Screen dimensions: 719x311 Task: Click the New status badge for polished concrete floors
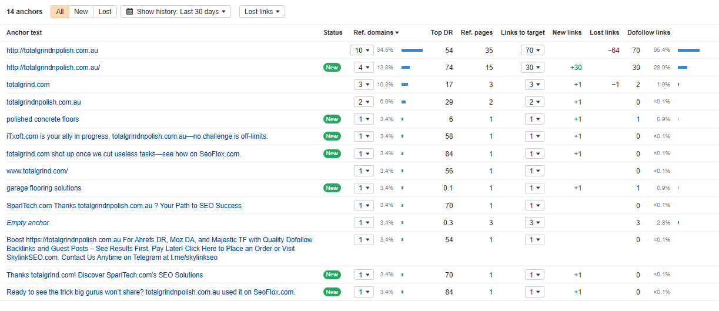(x=332, y=119)
